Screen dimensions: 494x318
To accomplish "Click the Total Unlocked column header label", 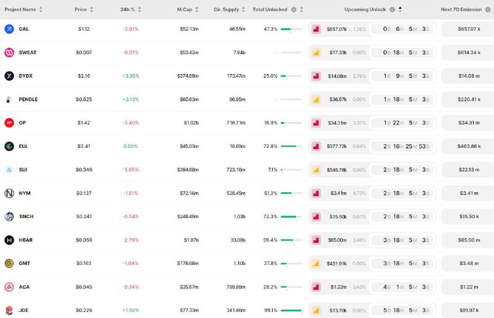I will [x=270, y=9].
